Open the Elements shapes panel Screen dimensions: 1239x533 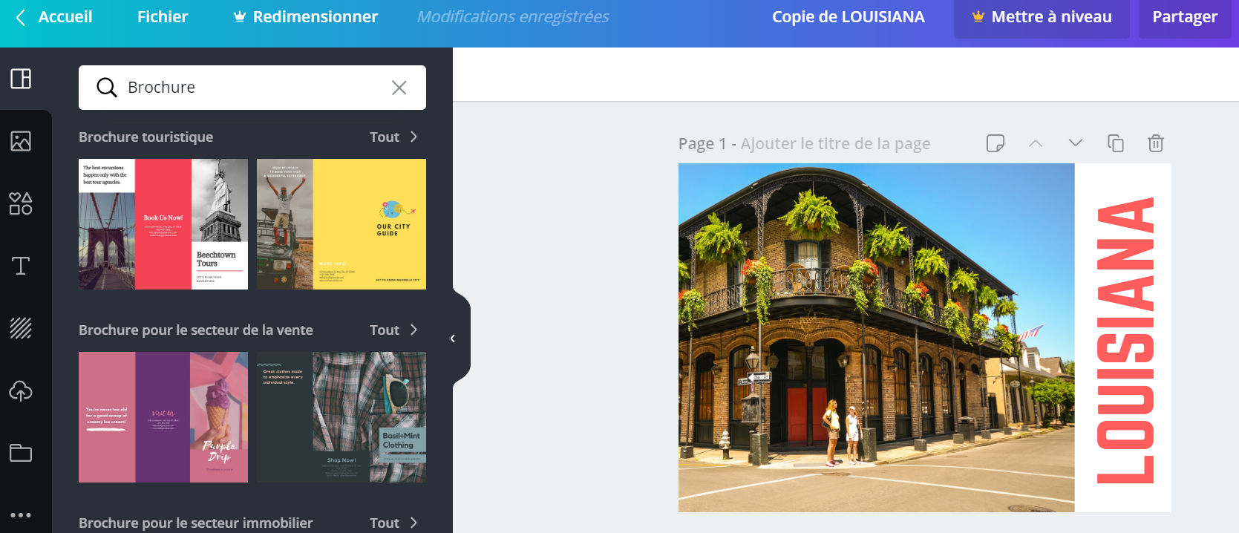tap(21, 203)
